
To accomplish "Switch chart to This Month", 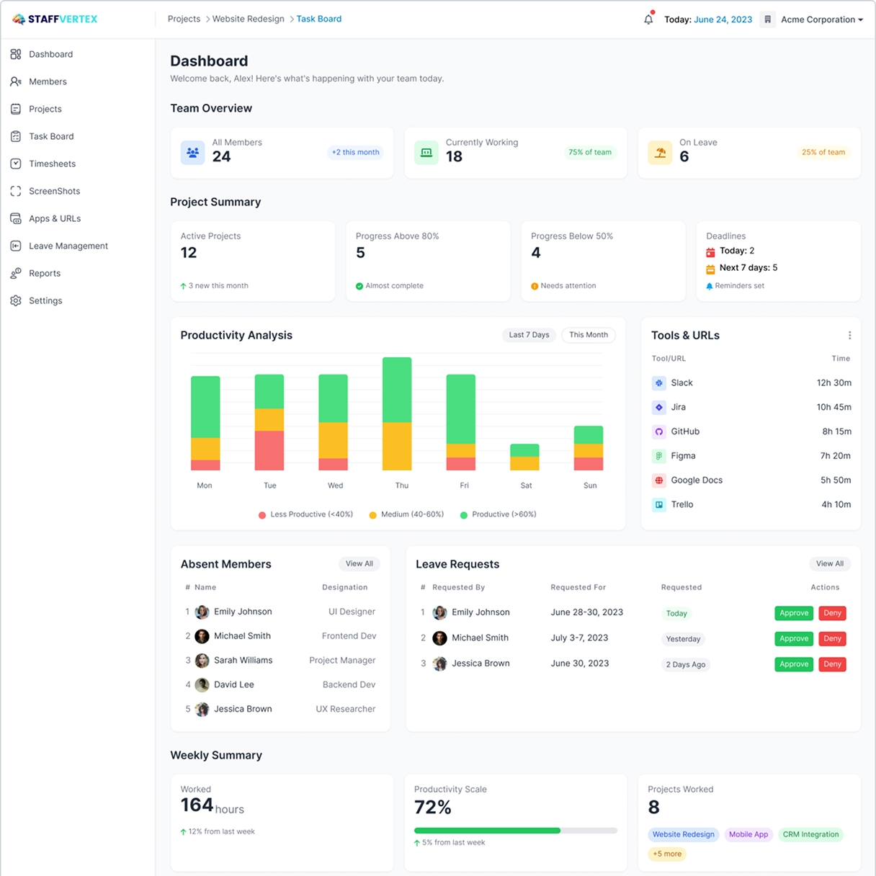I will pyautogui.click(x=588, y=335).
